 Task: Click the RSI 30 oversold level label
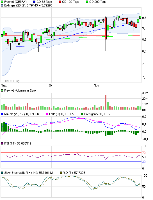(144, 162)
